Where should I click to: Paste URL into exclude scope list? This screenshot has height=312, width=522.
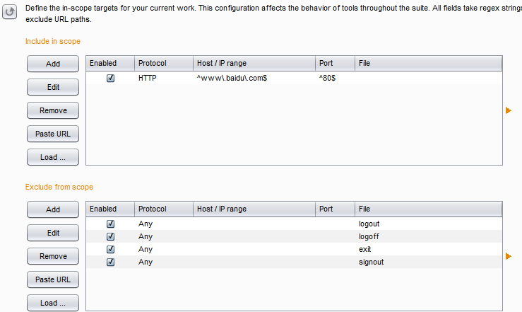pos(53,279)
